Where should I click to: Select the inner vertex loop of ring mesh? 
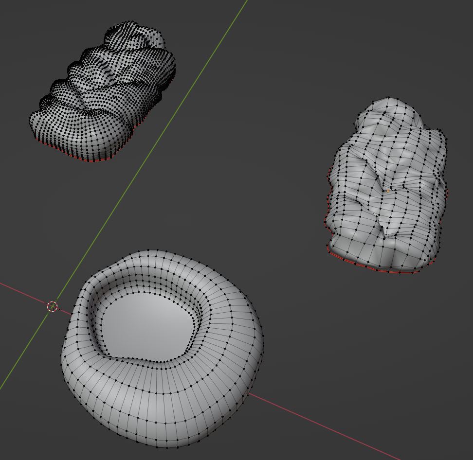pyautogui.click(x=146, y=360)
